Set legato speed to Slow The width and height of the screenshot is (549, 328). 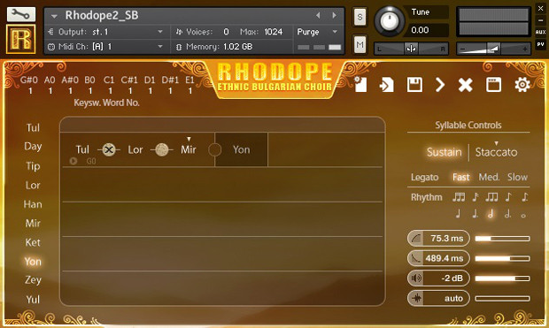(517, 177)
